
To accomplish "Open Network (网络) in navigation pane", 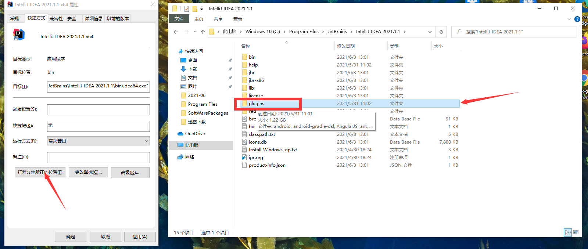I will point(186,157).
